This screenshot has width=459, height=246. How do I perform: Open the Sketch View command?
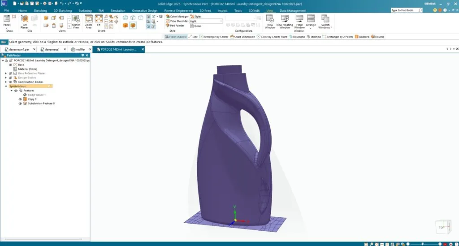click(76, 22)
